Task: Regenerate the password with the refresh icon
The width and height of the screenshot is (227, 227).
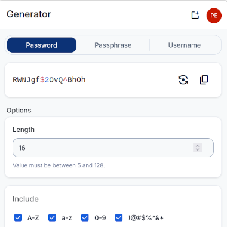Action: coord(183,80)
